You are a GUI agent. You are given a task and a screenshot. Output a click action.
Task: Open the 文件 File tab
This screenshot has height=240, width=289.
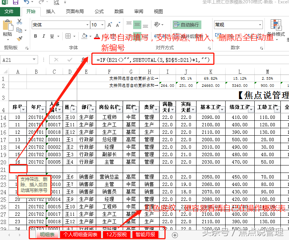click(x=9, y=12)
